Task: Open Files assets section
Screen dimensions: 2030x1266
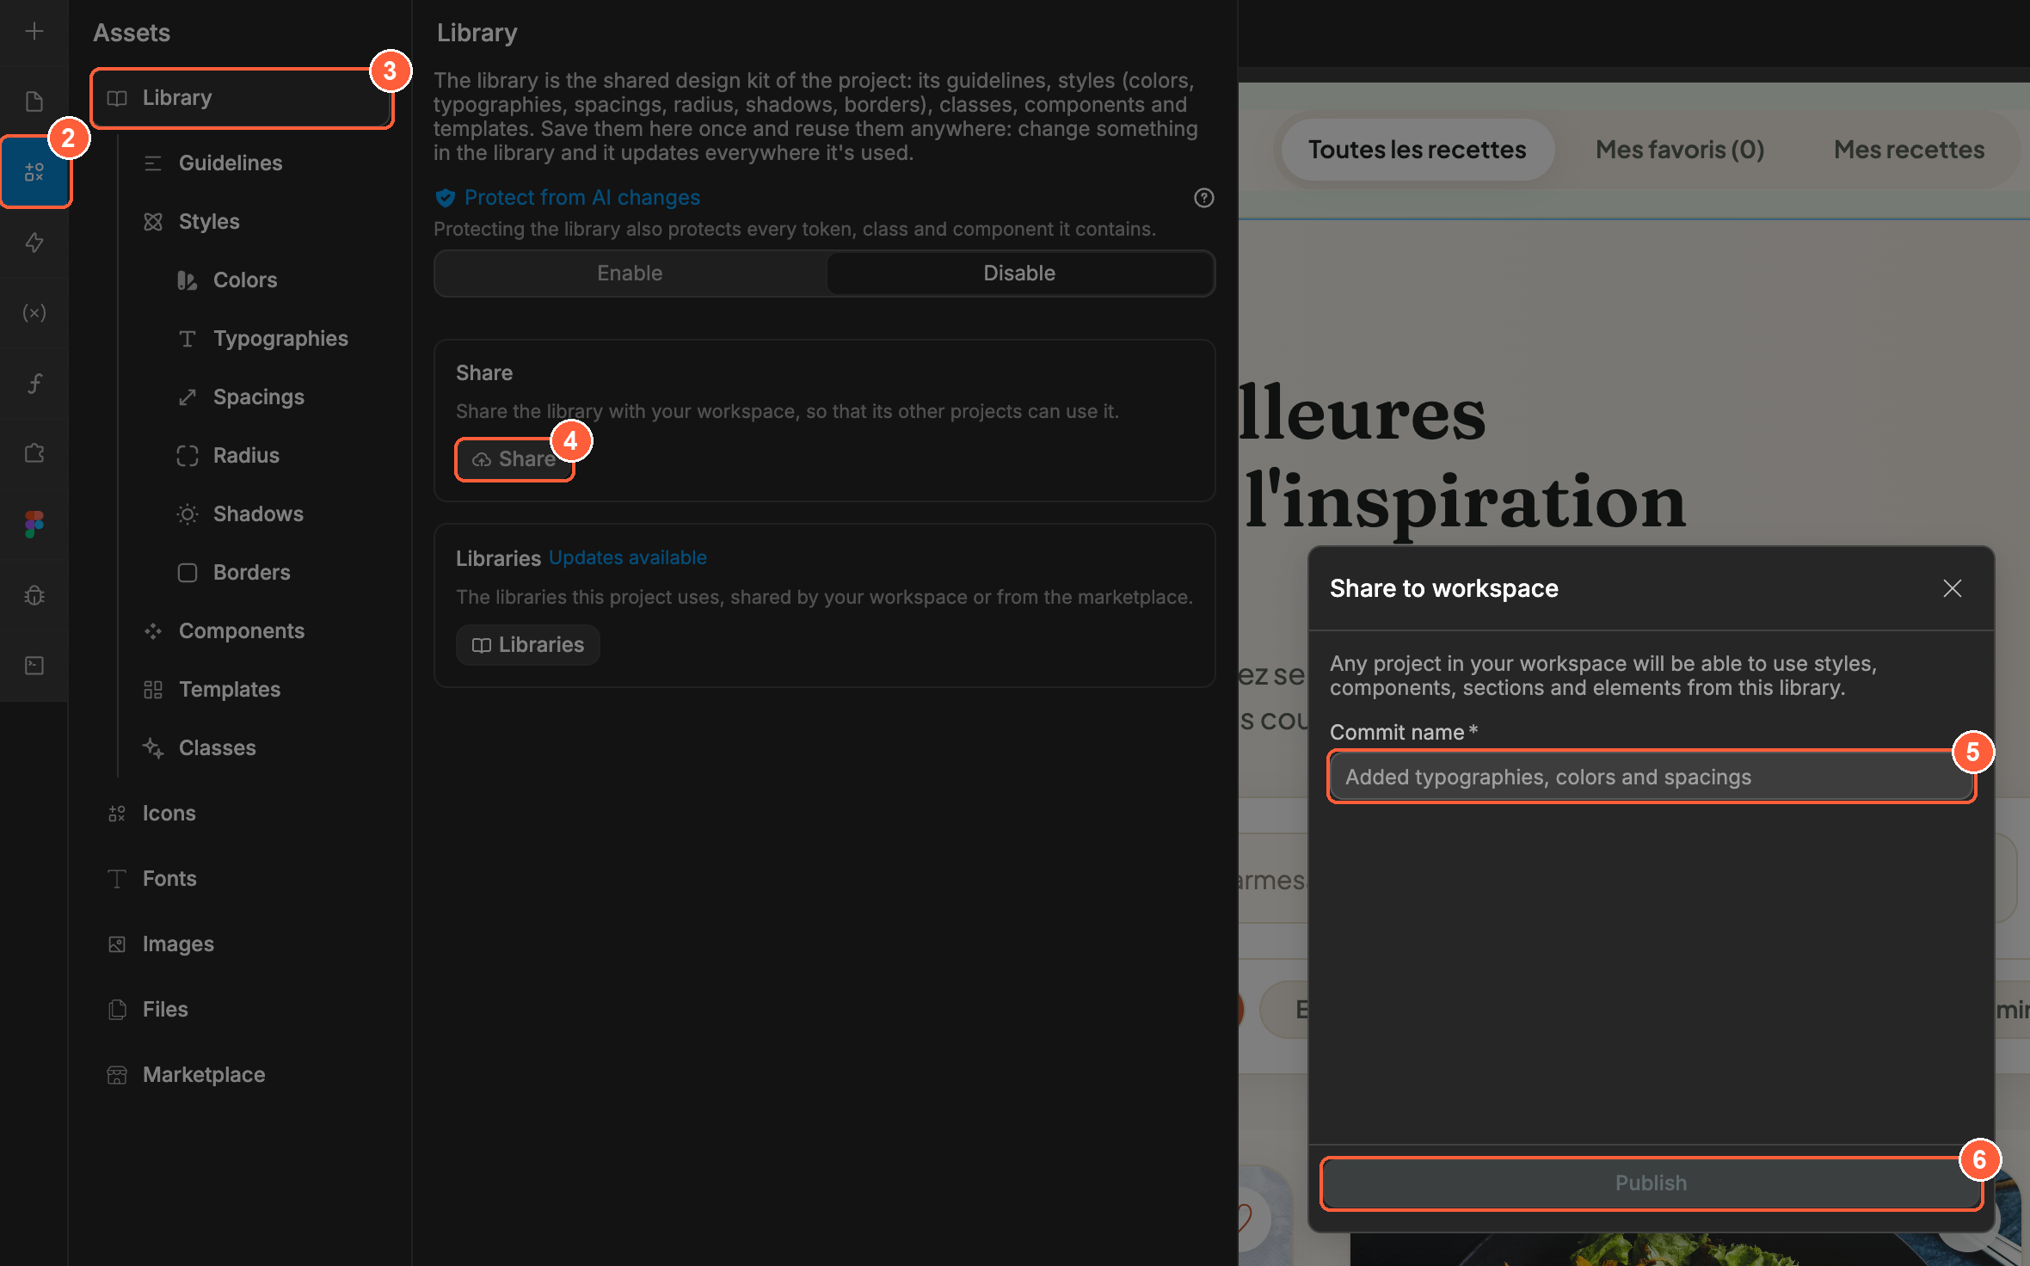Action: tap(164, 1010)
